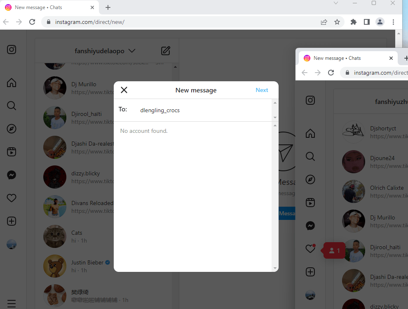Open the hamburger More menu icon
The height and width of the screenshot is (309, 408).
point(12,303)
